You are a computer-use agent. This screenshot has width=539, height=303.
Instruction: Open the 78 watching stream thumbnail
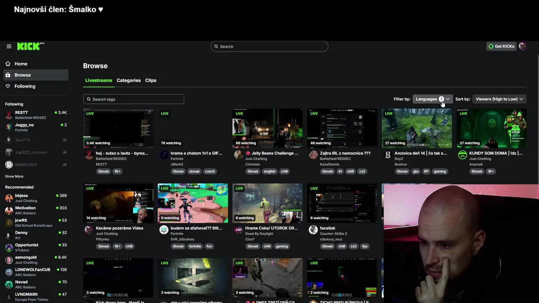193,128
